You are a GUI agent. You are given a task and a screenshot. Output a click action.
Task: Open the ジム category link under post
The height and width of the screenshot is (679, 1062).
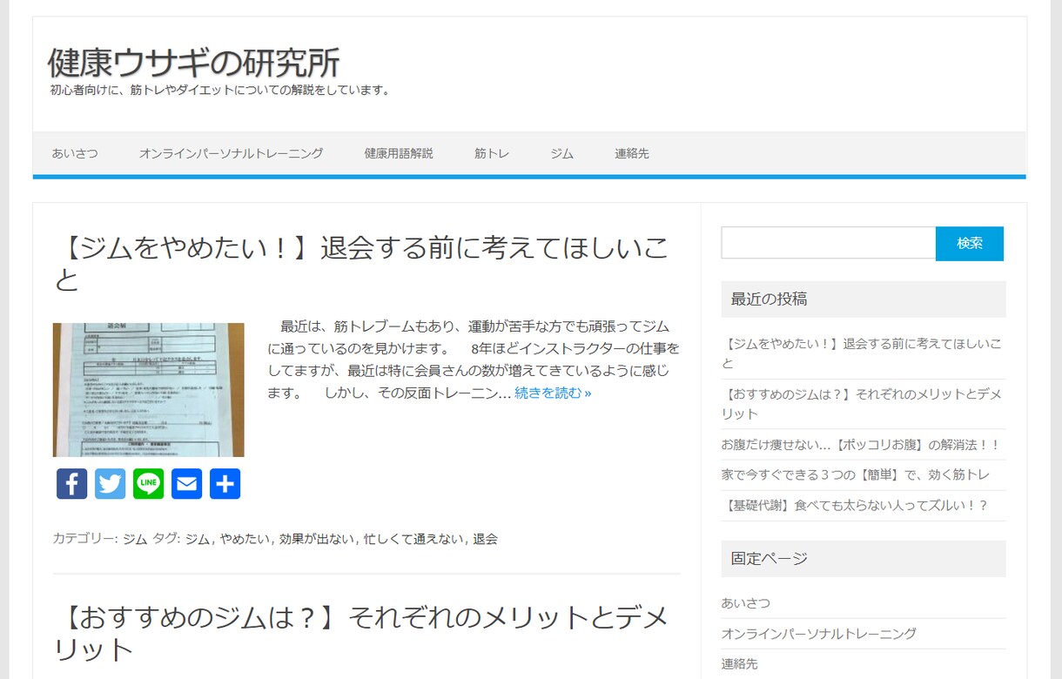pos(135,539)
